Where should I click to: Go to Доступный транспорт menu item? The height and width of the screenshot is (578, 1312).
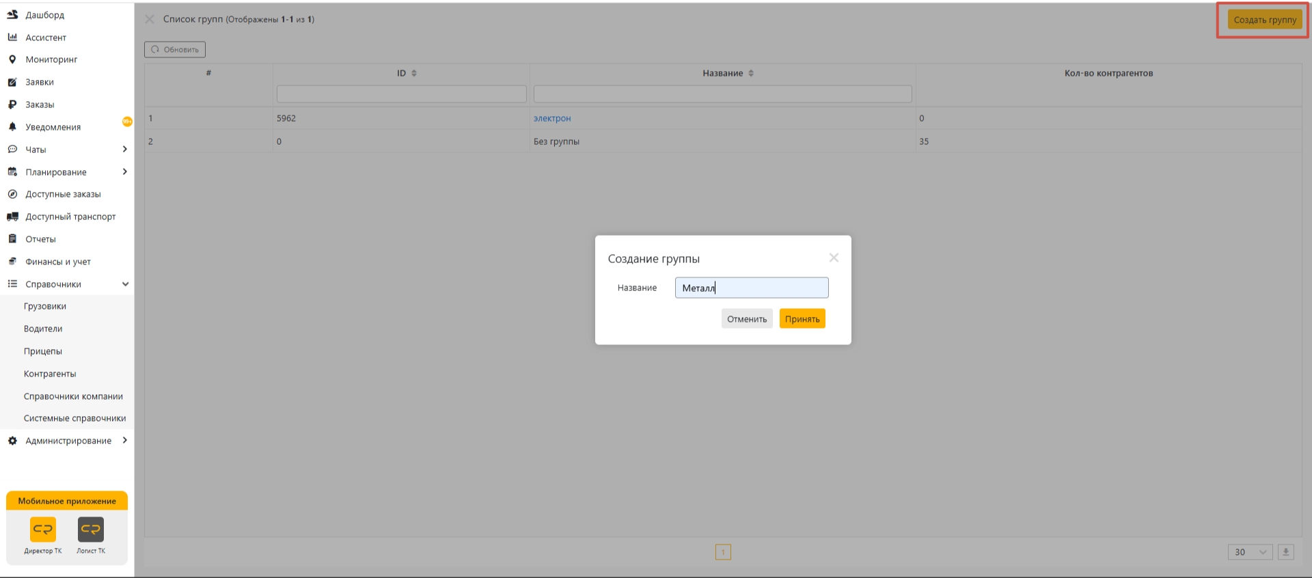point(70,217)
